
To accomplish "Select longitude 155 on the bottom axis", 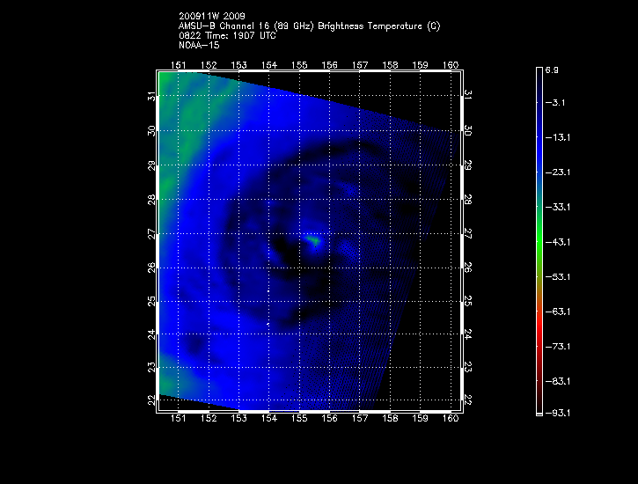I will 299,418.
